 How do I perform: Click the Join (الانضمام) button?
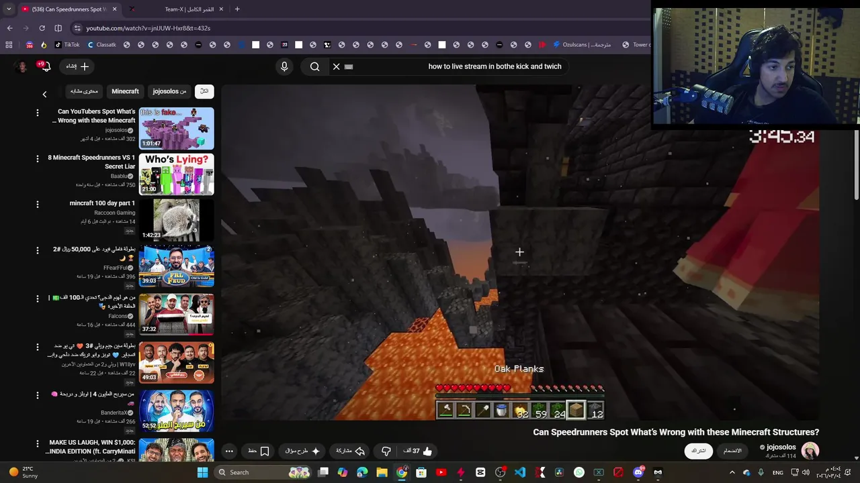pos(732,451)
